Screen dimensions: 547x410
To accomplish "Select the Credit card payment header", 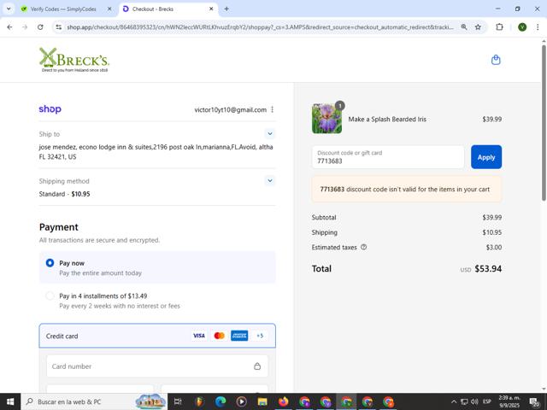I will tap(157, 336).
